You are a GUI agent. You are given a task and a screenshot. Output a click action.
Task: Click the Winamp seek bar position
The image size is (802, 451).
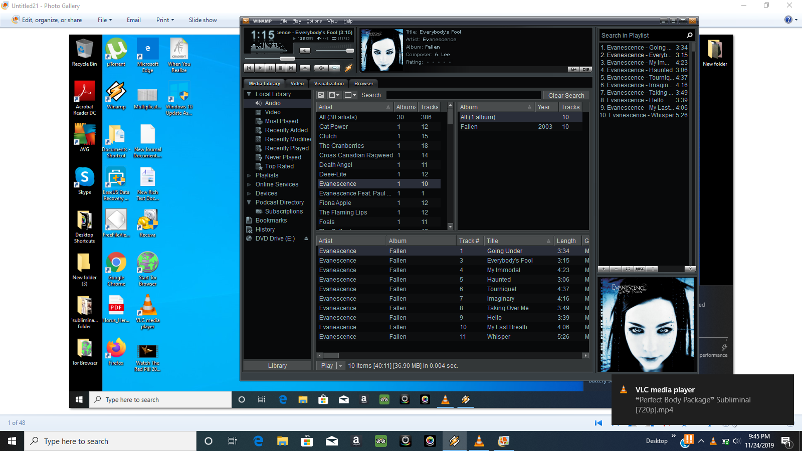click(x=287, y=59)
